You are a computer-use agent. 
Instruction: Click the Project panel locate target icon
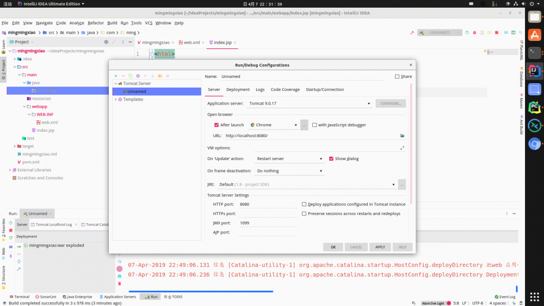coord(106,42)
